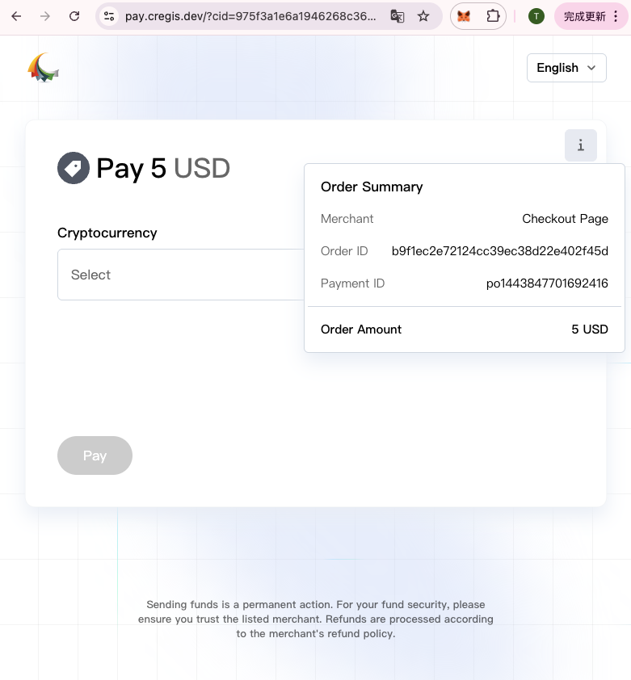631x680 pixels.
Task: Open the MetaMask fox extension
Action: [464, 16]
